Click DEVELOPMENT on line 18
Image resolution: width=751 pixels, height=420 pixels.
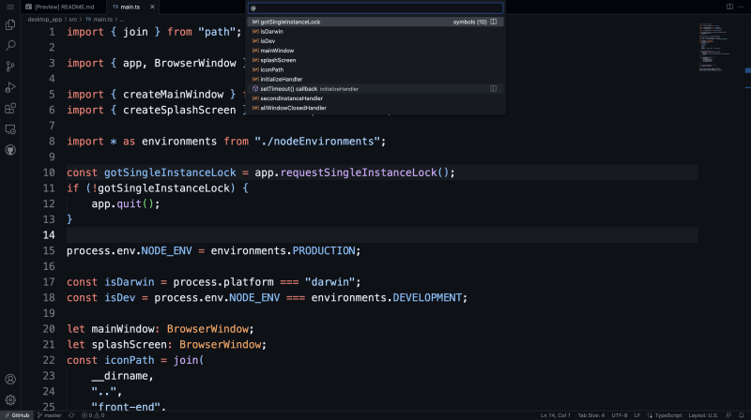pyautogui.click(x=427, y=297)
